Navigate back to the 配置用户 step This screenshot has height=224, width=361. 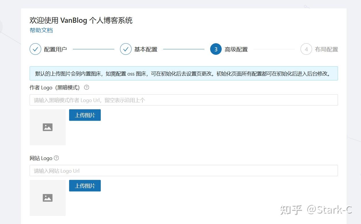coord(55,49)
